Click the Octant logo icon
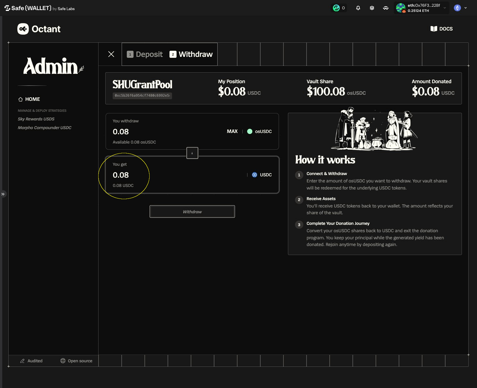Viewport: 477px width, 388px height. [x=23, y=29]
